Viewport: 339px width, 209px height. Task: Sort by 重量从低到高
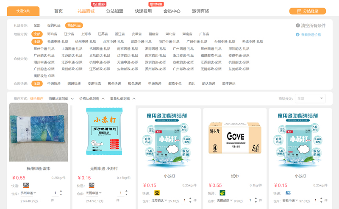coord(123,99)
